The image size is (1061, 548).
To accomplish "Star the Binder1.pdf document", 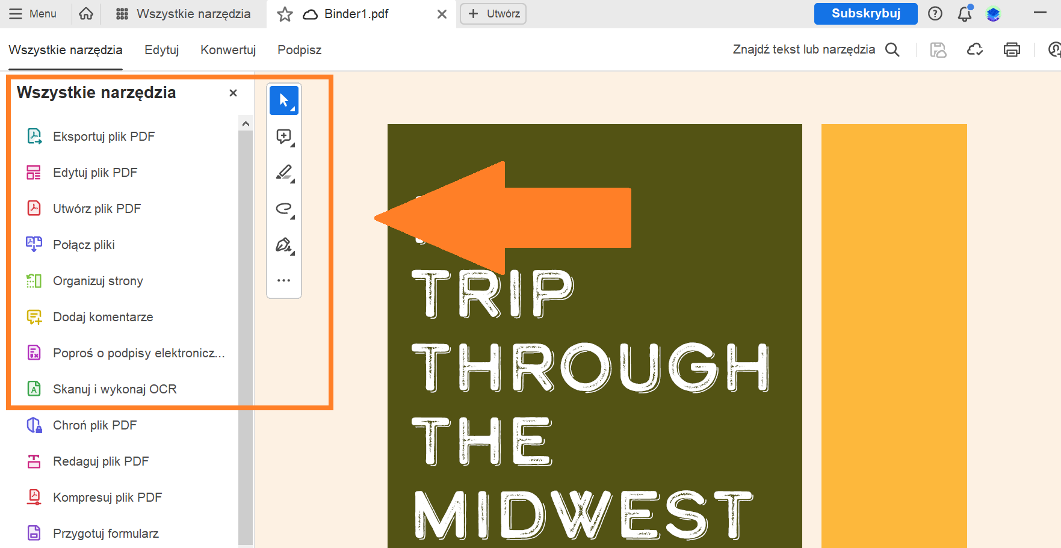I will click(x=285, y=14).
